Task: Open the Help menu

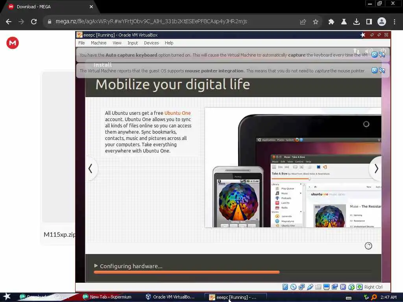Action: (169, 43)
